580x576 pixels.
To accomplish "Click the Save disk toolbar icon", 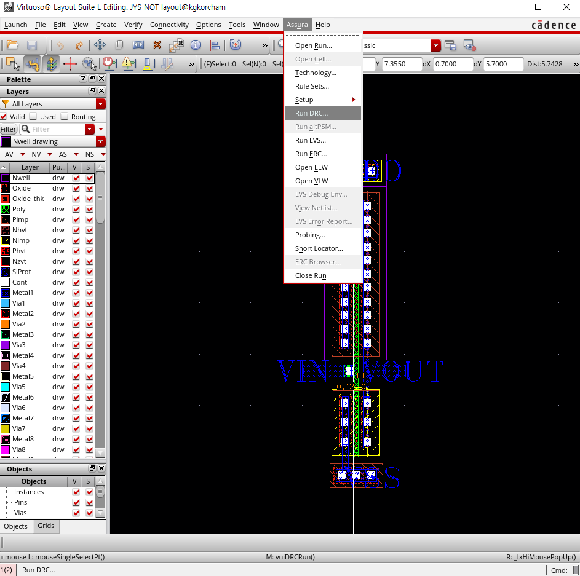I will pos(32,45).
